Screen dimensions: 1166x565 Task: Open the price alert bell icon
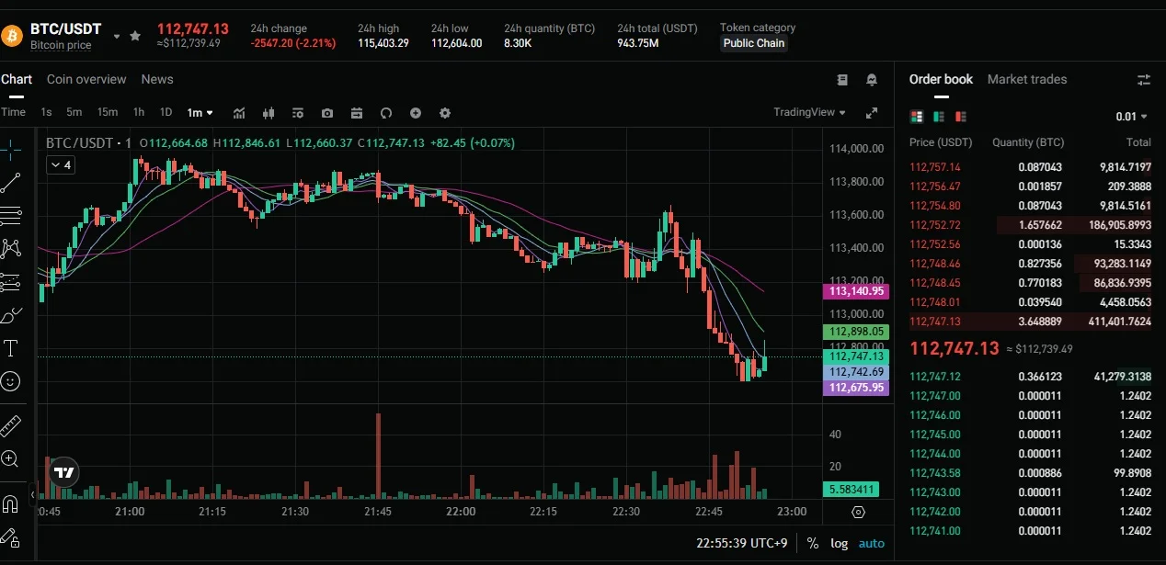pyautogui.click(x=872, y=80)
